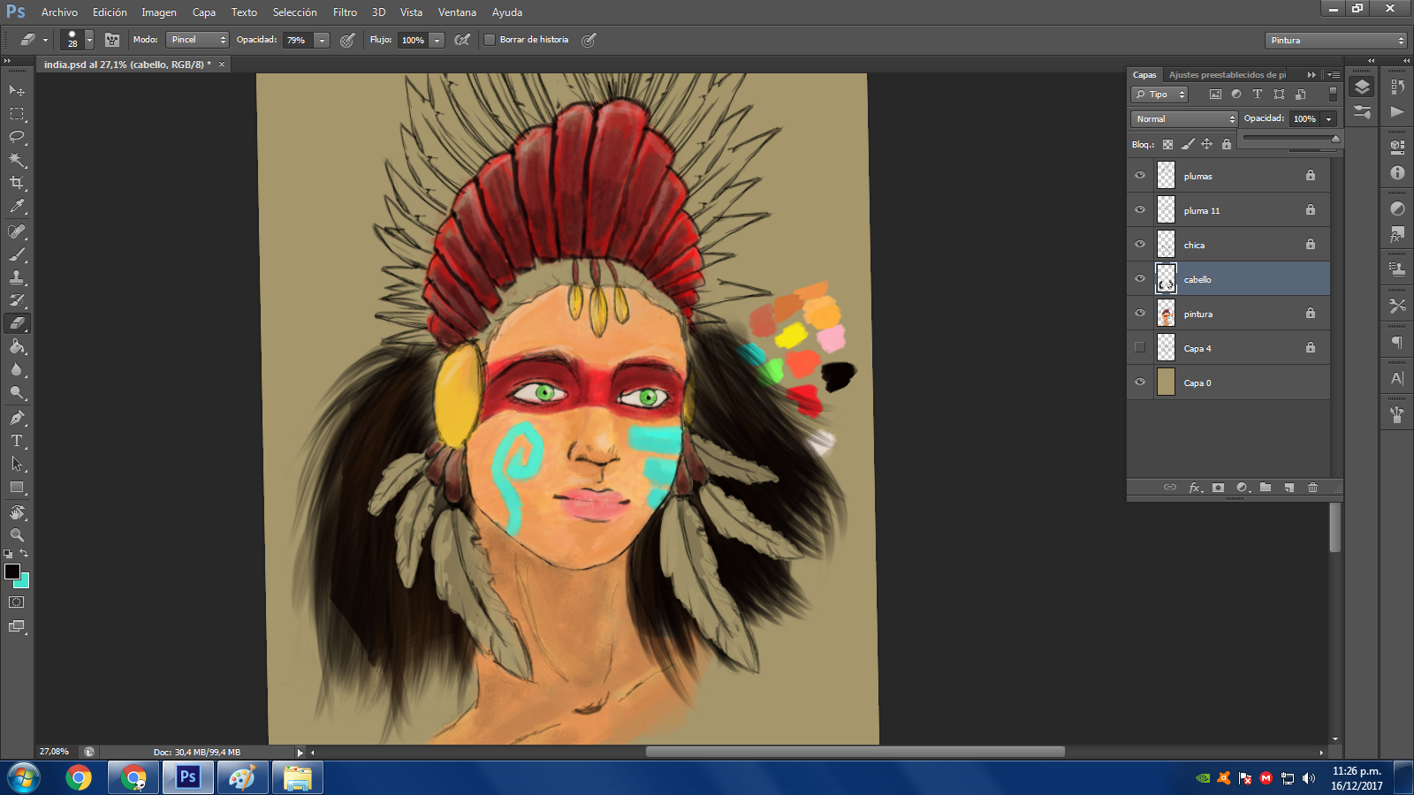This screenshot has height=795, width=1414.
Task: Create a new layer group
Action: point(1266,488)
